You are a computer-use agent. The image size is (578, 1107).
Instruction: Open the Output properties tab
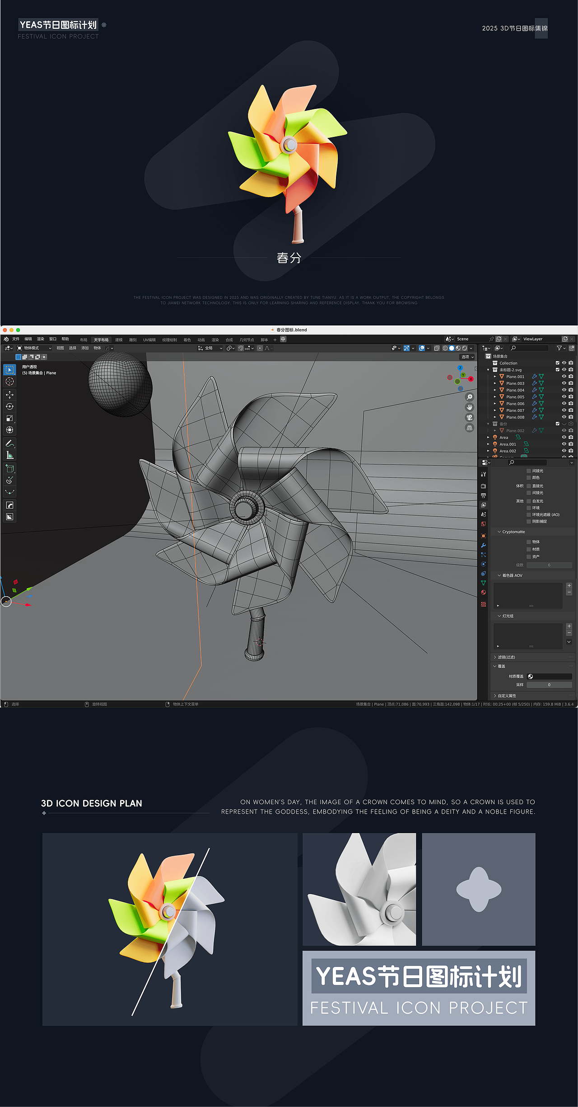484,495
